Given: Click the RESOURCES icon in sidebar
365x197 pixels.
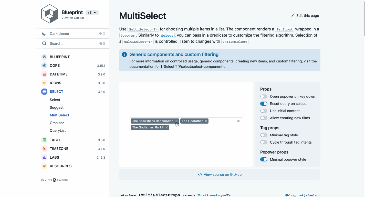Looking at the screenshot, I should click(44, 166).
